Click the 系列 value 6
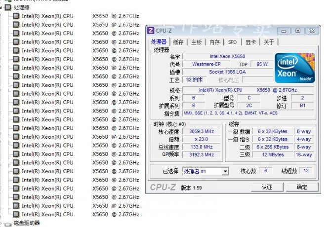 (194, 98)
